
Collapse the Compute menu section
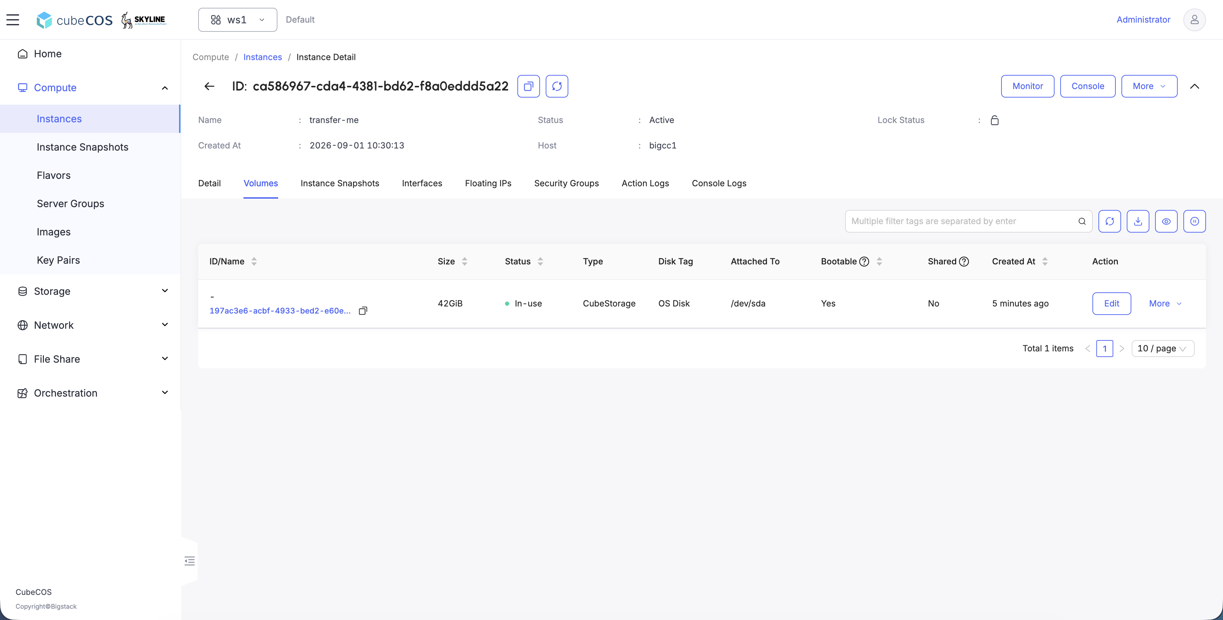point(90,88)
